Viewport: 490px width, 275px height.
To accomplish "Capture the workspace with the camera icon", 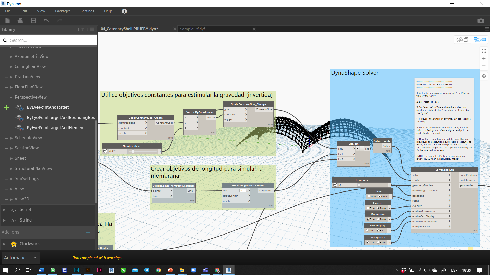I will click(481, 21).
